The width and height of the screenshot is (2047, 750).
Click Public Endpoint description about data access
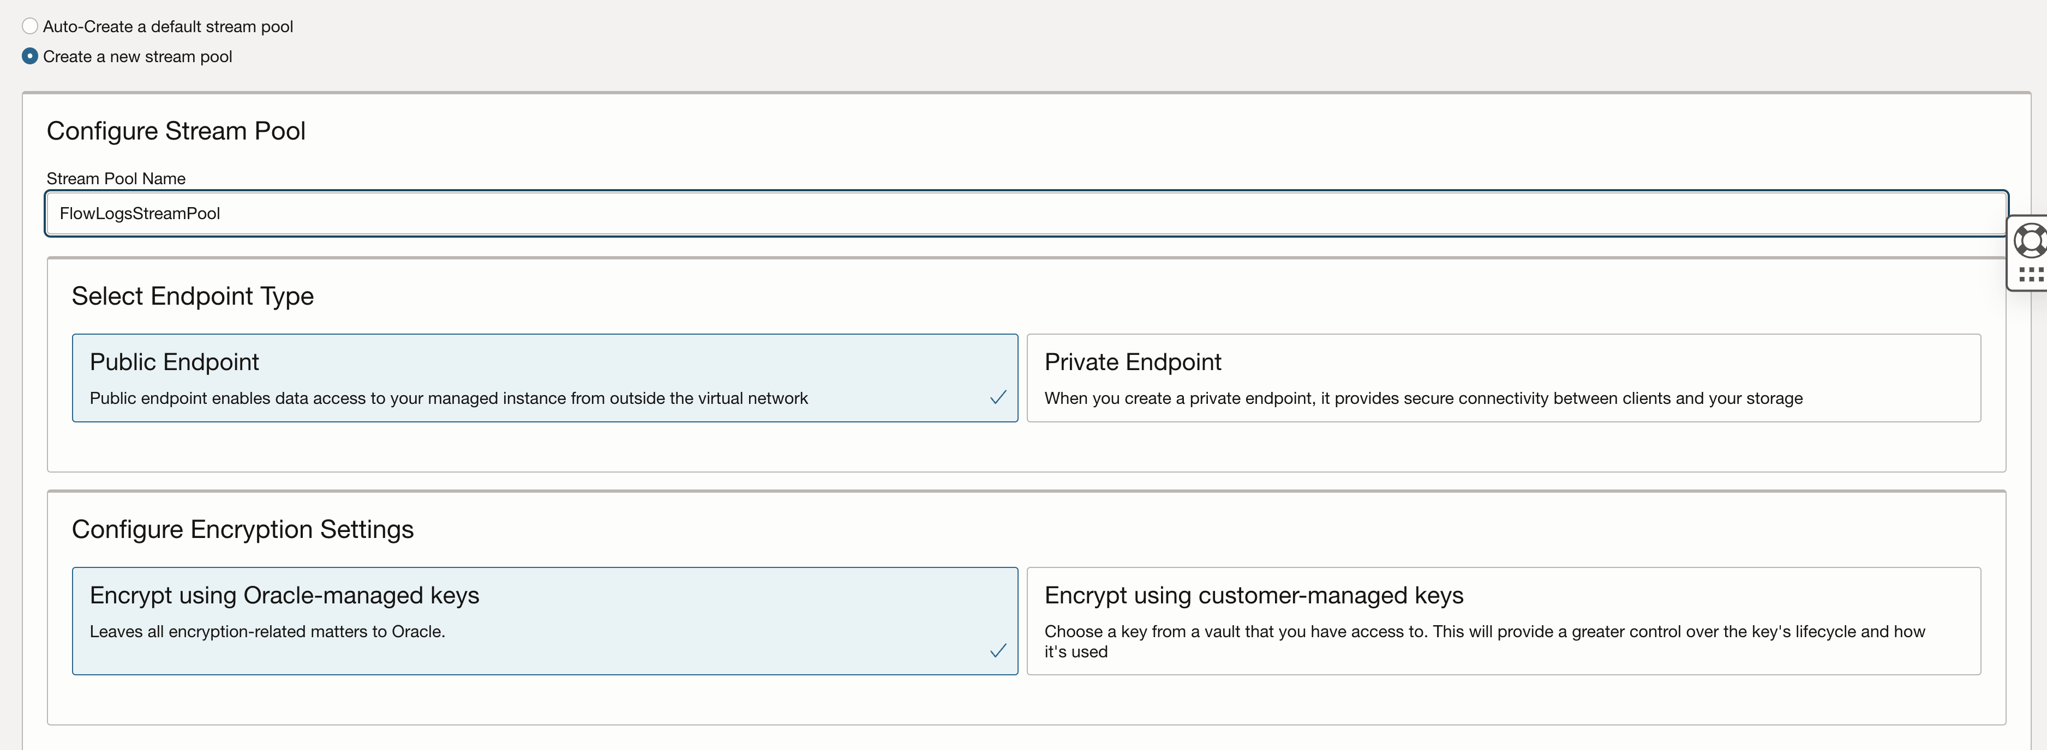449,398
